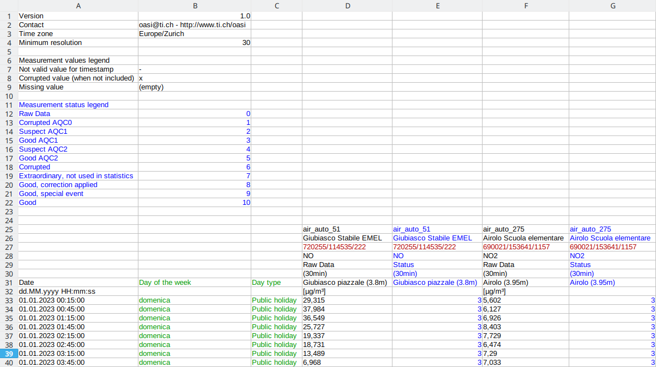The image size is (656, 367).
Task: Click the '01.01.2023 03:15:00' cell
Action: click(x=78, y=354)
